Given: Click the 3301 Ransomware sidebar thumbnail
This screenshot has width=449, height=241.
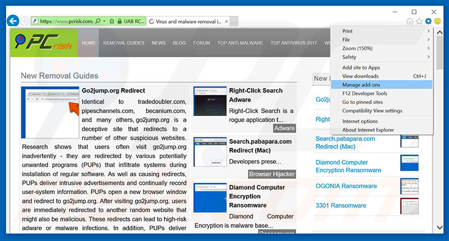Looking at the screenshot, I should tap(409, 206).
